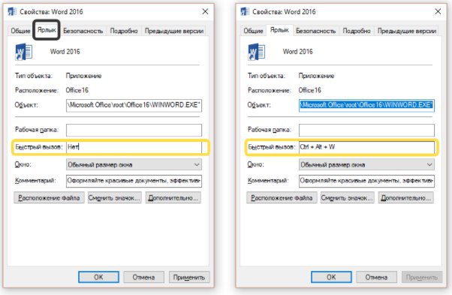Click the large Word 2016 shortcut icon in right dialog
The height and width of the screenshot is (295, 452).
(257, 52)
